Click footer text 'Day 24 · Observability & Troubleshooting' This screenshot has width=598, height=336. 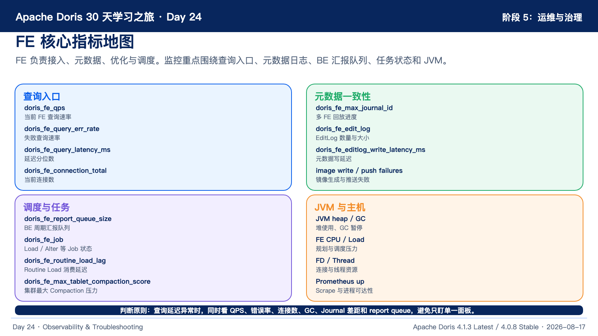click(x=78, y=327)
